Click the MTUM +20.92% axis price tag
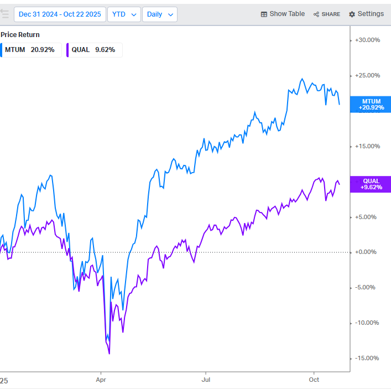This screenshot has height=389, width=391. 371,105
